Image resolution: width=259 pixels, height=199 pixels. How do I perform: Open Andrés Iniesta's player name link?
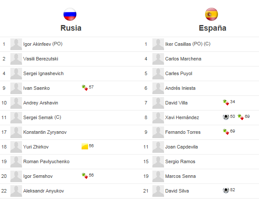180,88
